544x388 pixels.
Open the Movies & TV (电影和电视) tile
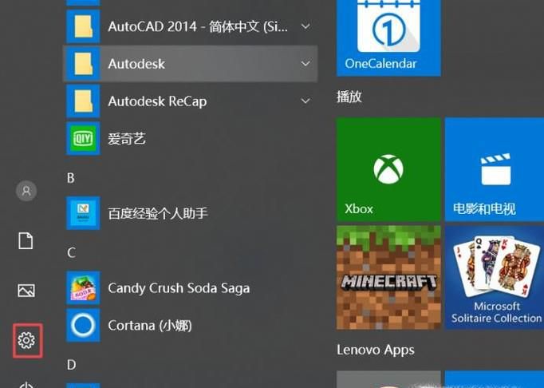(495, 169)
